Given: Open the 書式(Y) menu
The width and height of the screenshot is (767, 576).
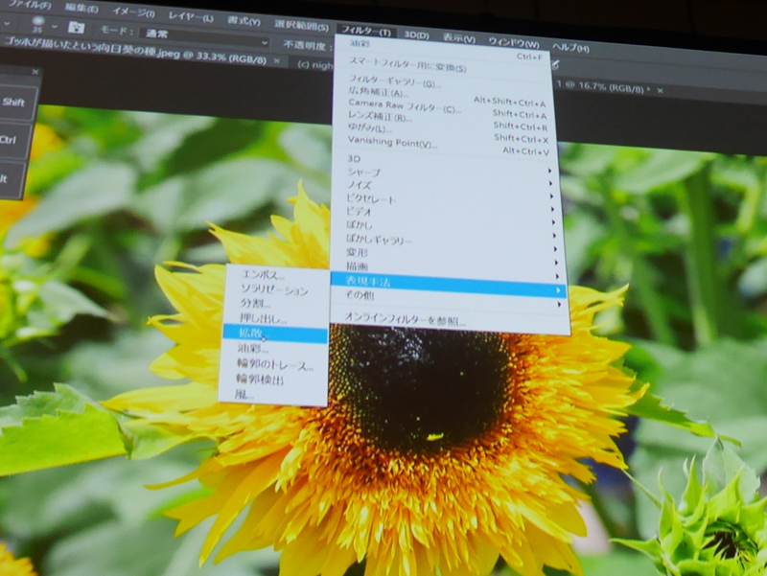Looking at the screenshot, I should (244, 21).
